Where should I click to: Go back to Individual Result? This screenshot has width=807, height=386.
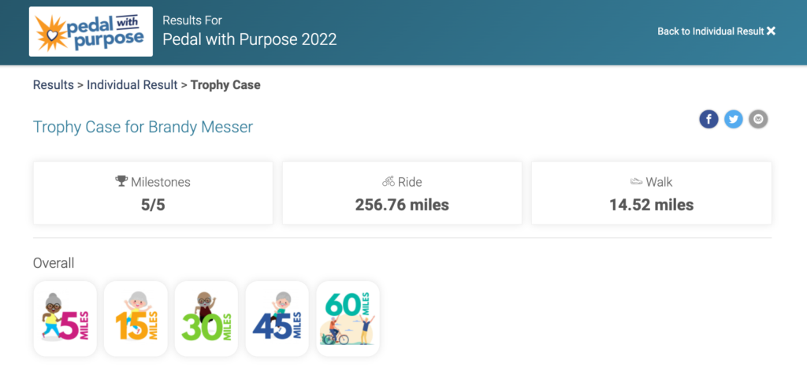(x=710, y=32)
